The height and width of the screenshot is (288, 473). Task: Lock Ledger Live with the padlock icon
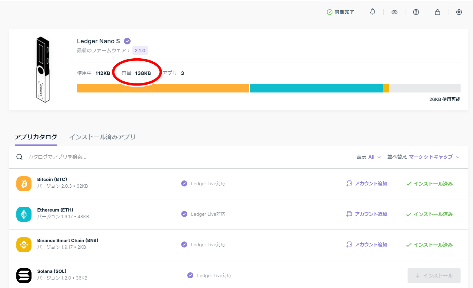437,12
